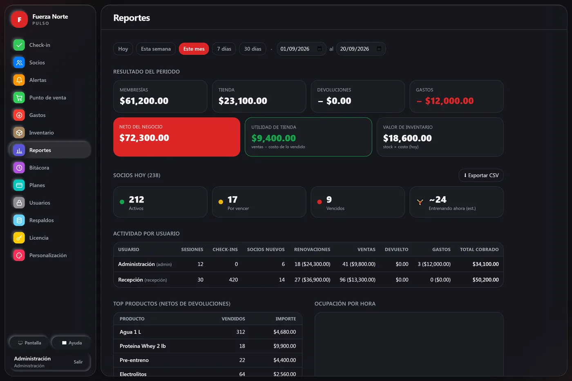Click the Licencia key icon

(19, 238)
